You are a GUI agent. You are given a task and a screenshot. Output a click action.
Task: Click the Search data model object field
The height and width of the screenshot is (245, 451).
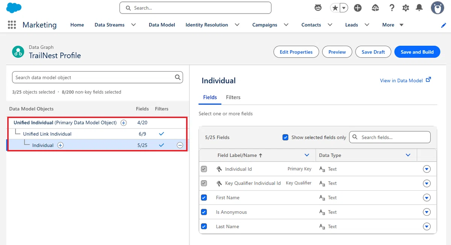tap(98, 78)
